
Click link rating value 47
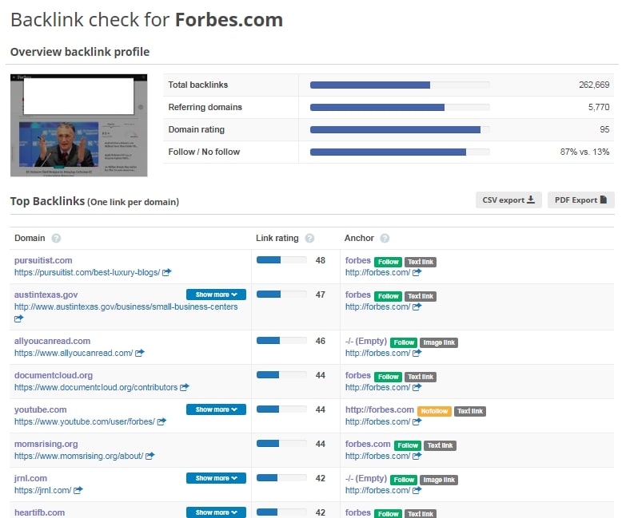coord(320,295)
